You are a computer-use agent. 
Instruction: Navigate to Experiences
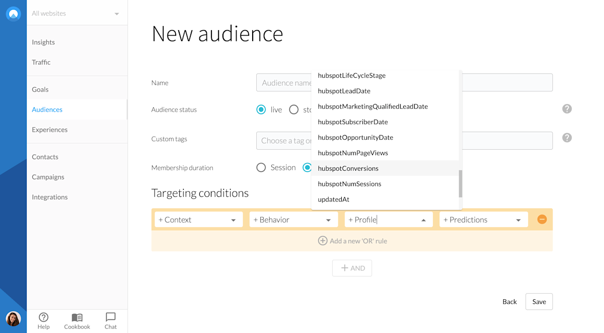(50, 130)
